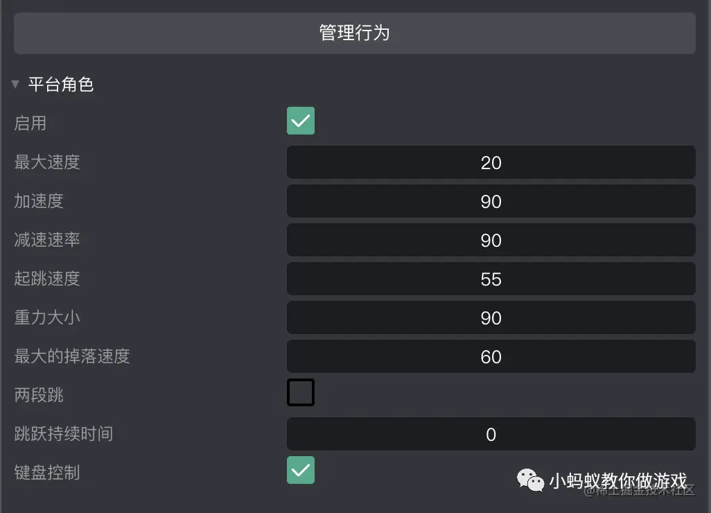
Task: Select the 加速度 value field
Action: pos(491,201)
